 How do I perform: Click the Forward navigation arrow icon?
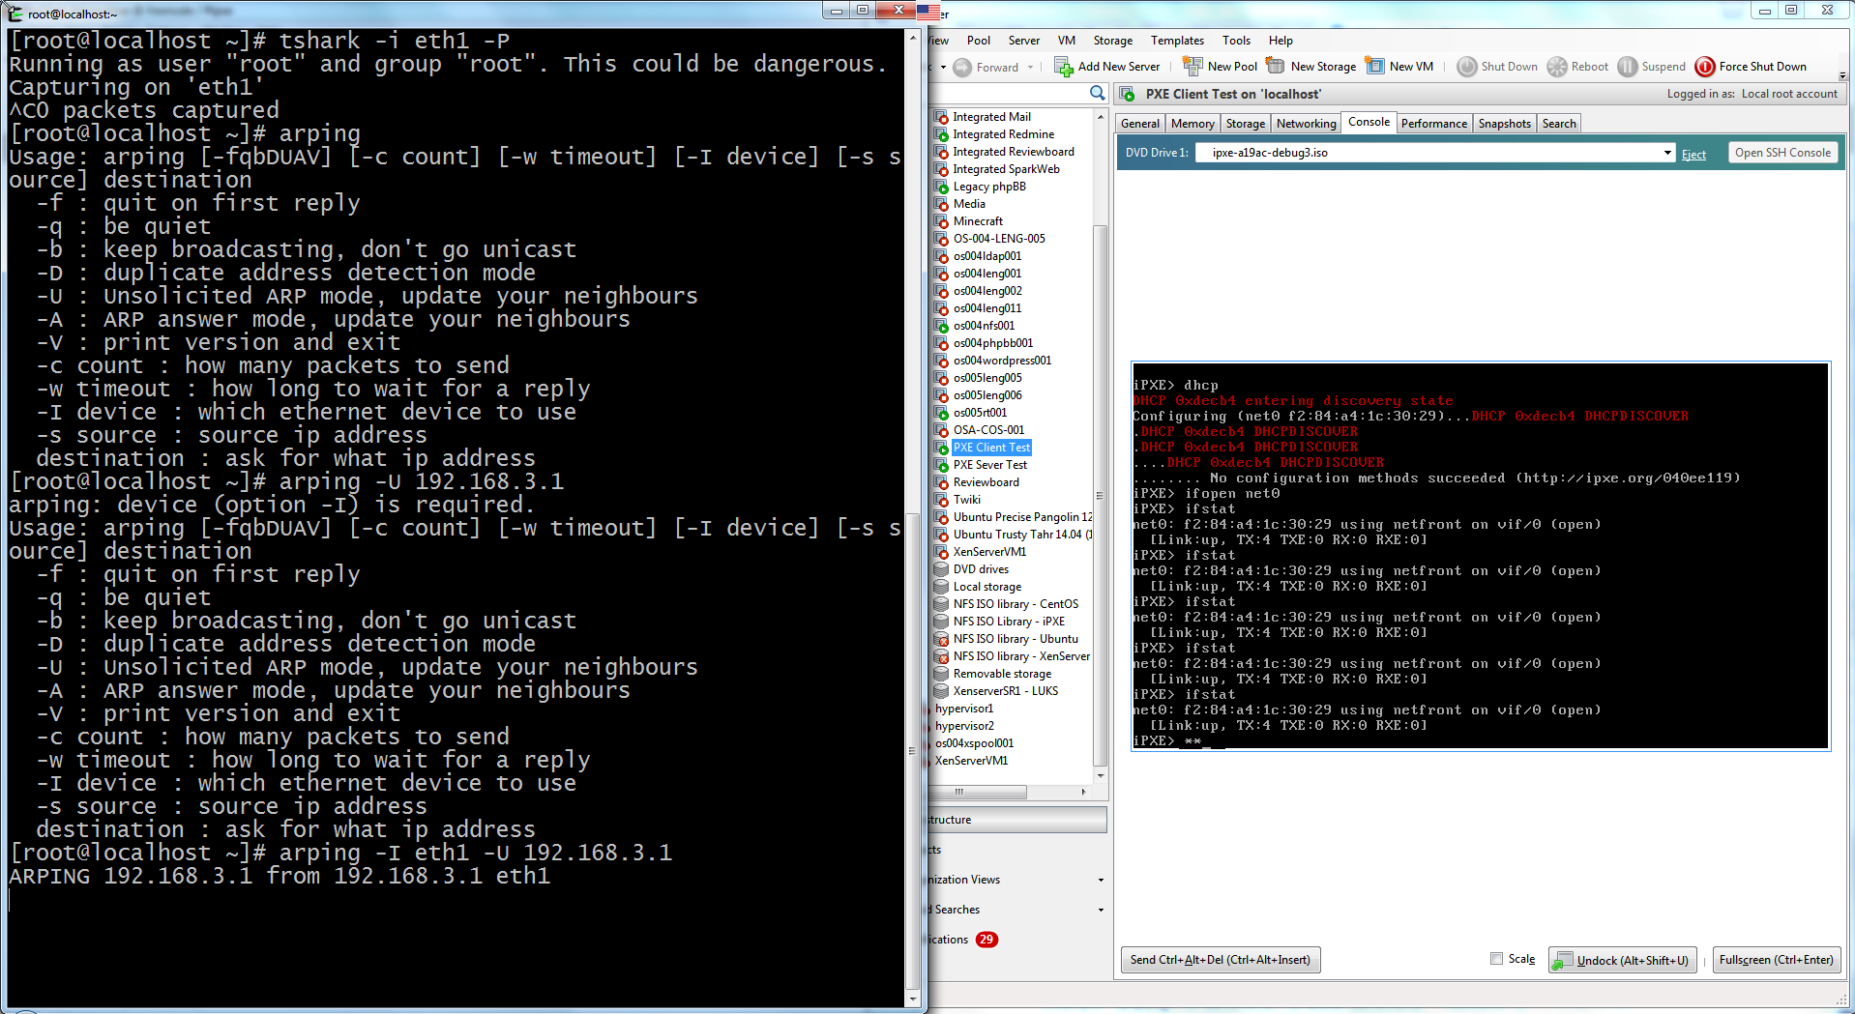pyautogui.click(x=962, y=68)
